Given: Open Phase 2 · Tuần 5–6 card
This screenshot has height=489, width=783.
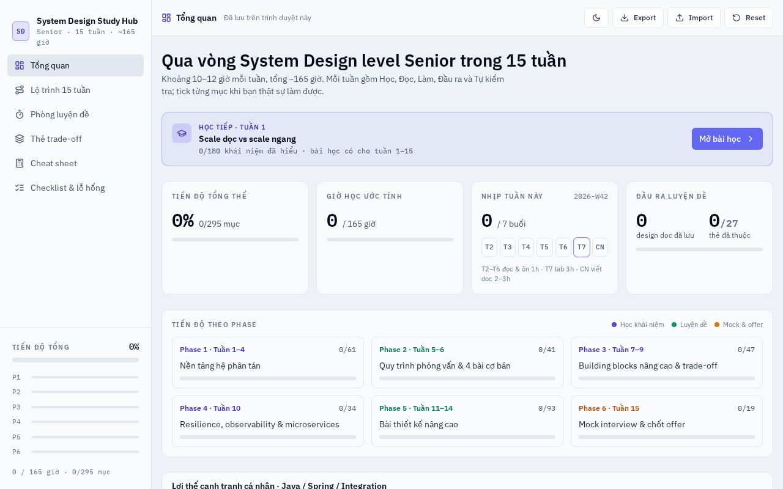Looking at the screenshot, I should pos(467,362).
